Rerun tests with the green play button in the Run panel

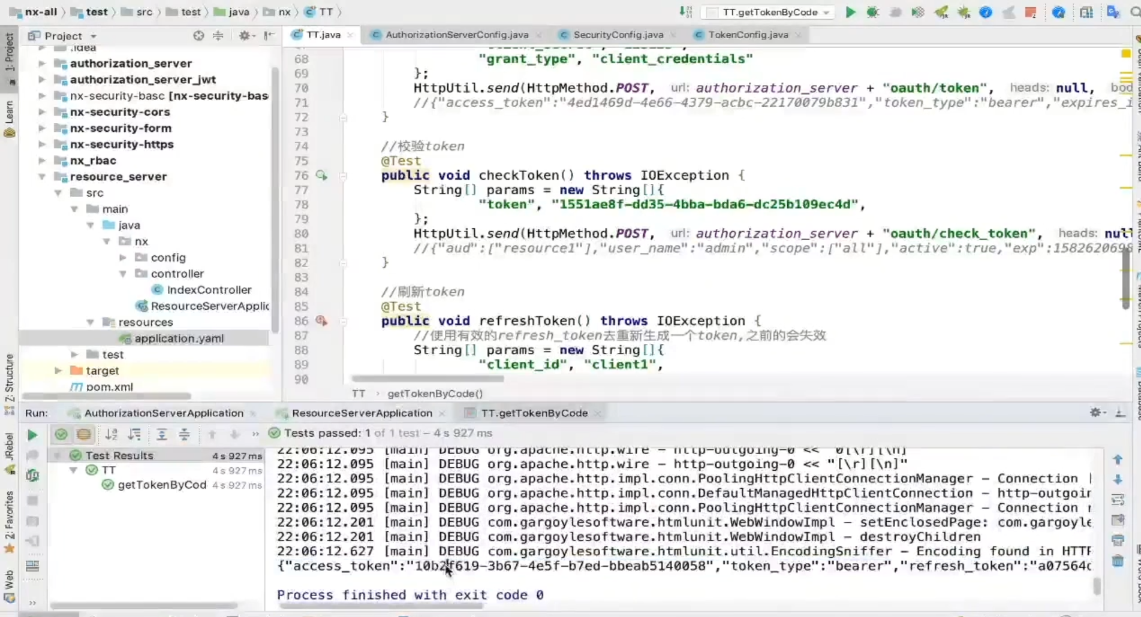click(32, 435)
